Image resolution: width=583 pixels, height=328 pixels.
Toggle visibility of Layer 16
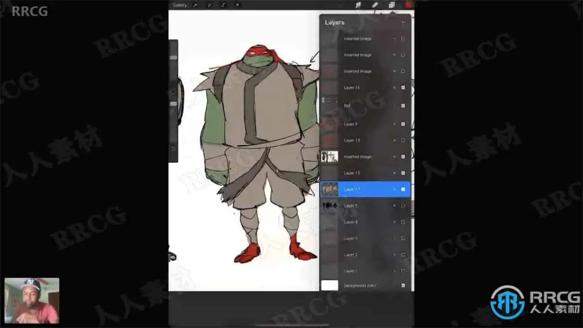(403, 87)
